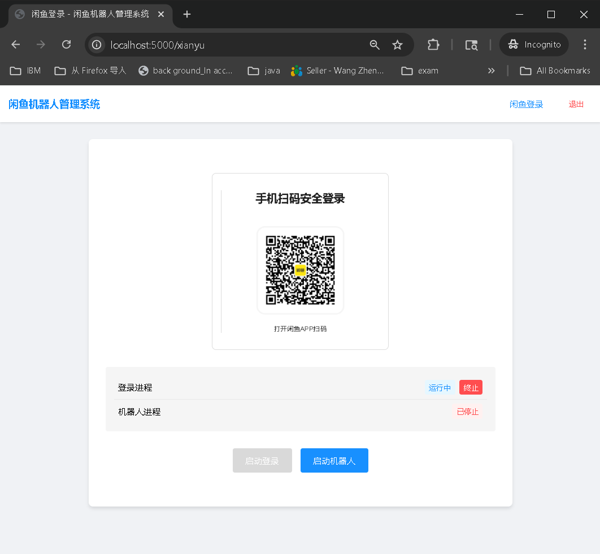Expand hidden bookmarks with the chevron arrows
Image resolution: width=600 pixels, height=554 pixels.
(492, 71)
